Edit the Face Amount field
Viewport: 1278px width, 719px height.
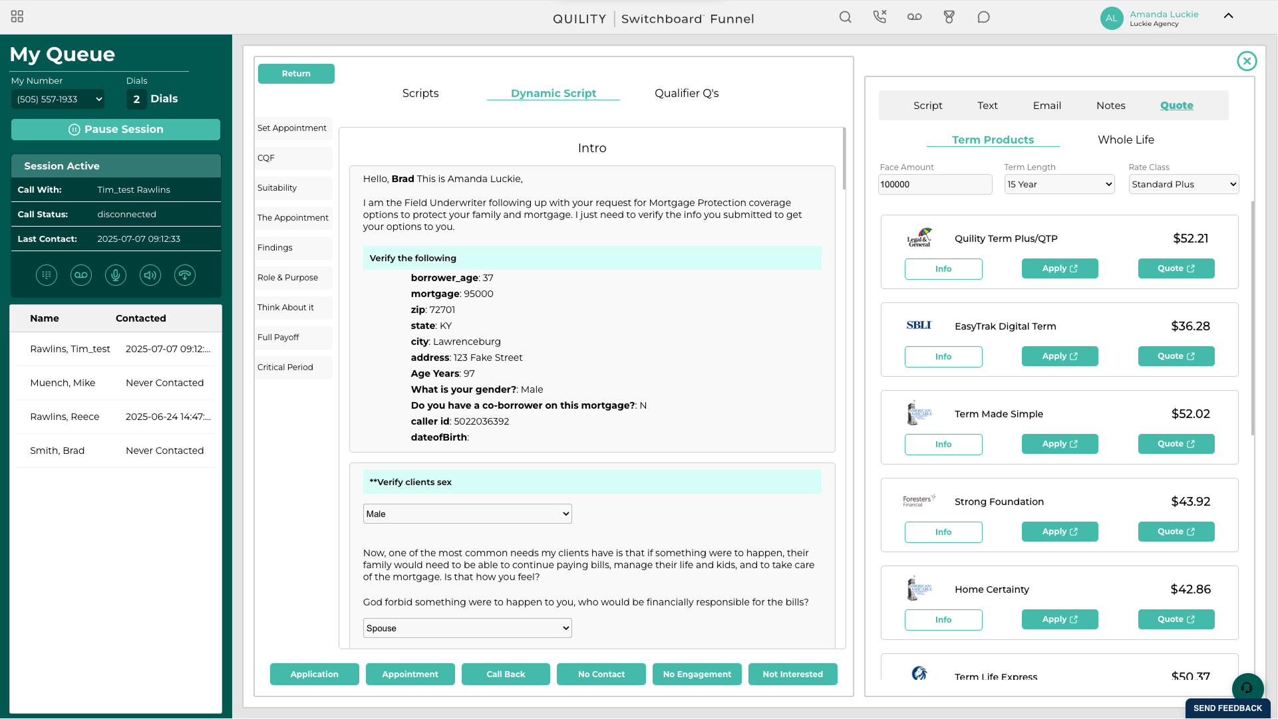(x=935, y=185)
